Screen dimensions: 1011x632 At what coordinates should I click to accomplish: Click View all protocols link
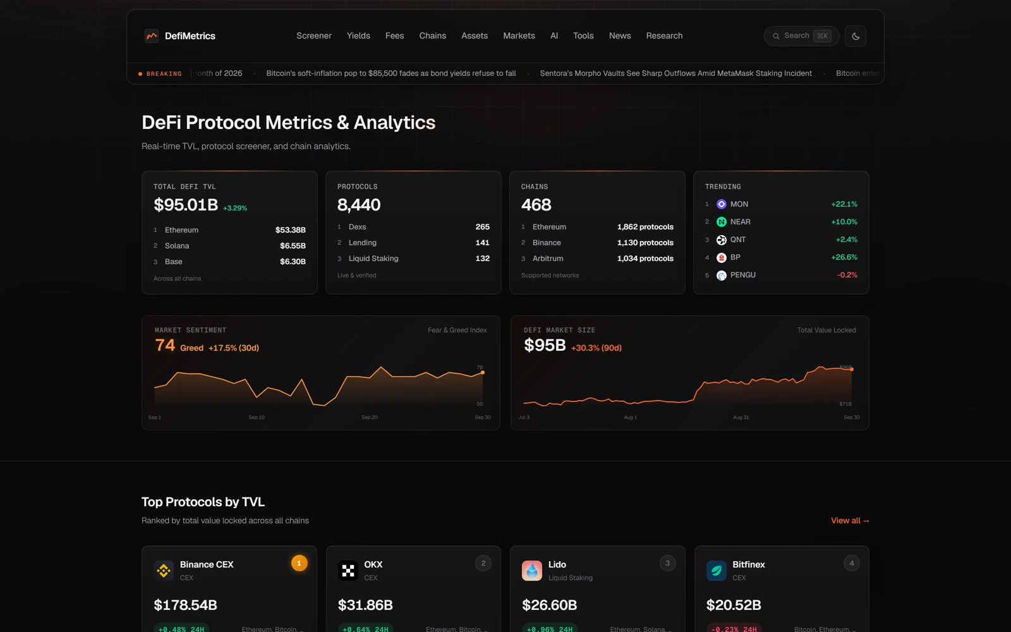coord(850,521)
